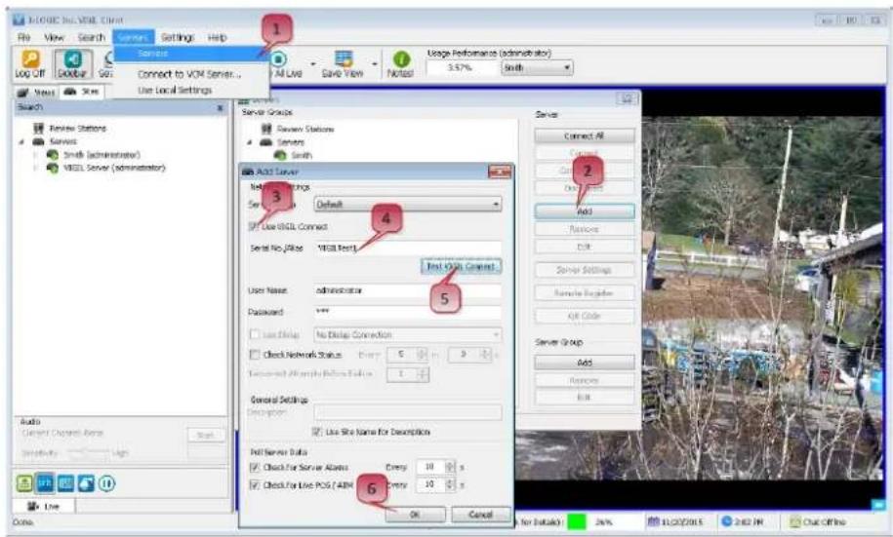Open the dropdown arrow next to All Live

click(x=312, y=63)
